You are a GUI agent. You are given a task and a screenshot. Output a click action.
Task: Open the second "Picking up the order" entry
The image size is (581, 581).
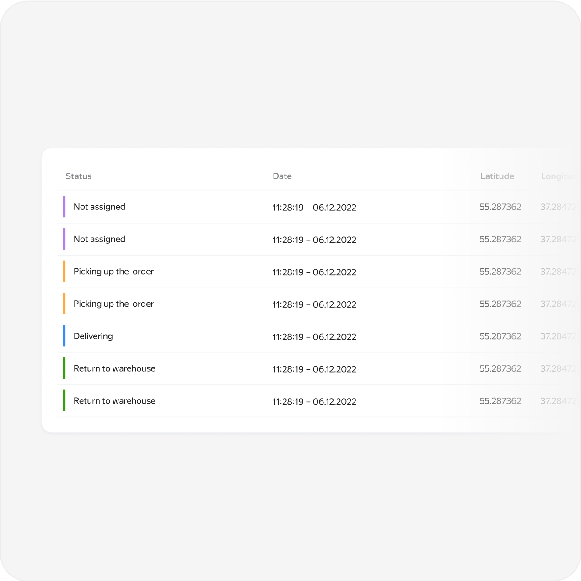pos(113,304)
